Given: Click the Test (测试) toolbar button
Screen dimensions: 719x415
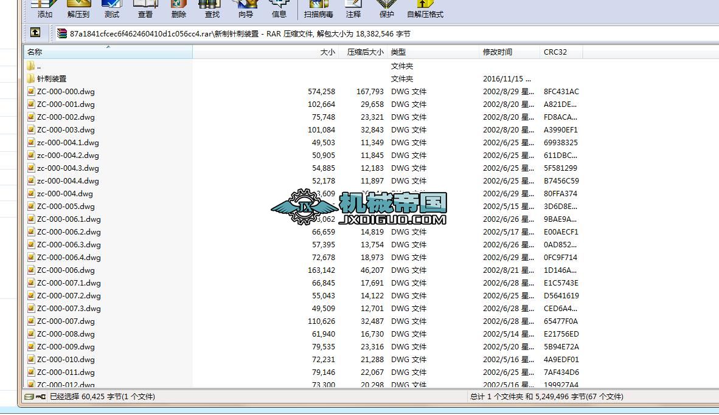Looking at the screenshot, I should click(112, 10).
